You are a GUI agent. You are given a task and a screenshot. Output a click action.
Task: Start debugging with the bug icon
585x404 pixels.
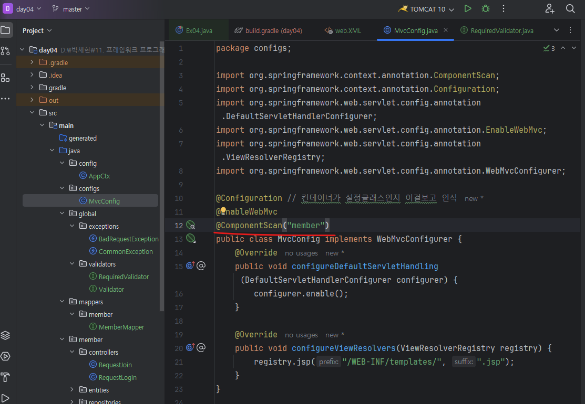pyautogui.click(x=486, y=9)
